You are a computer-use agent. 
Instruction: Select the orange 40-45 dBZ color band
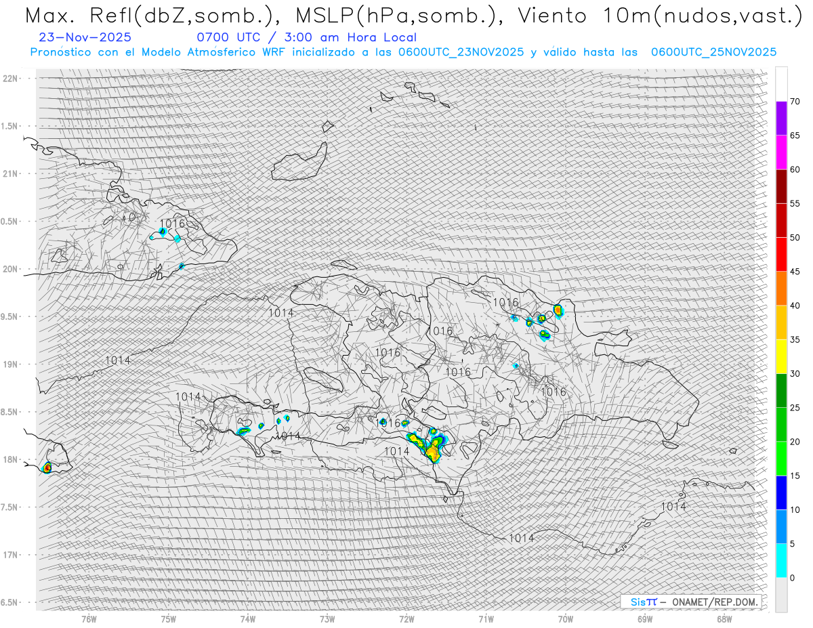click(781, 288)
